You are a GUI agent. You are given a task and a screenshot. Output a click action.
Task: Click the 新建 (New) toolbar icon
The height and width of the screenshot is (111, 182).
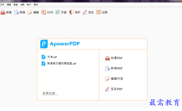[3, 12]
